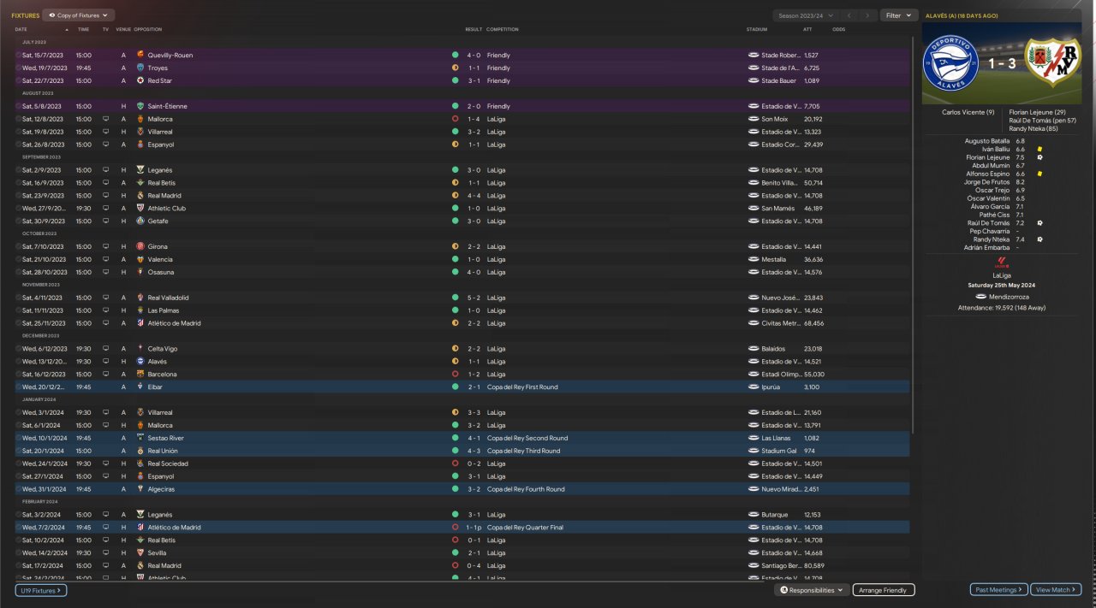Image resolution: width=1096 pixels, height=608 pixels.
Task: Click the Arrange Friendly button
Action: pos(884,590)
